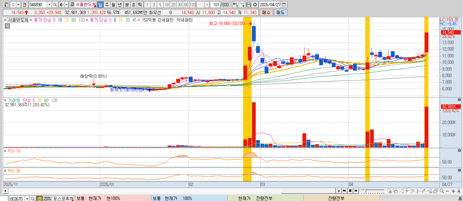Zoom out chart with minus icon
Viewport: 463px width, 201px height.
[x=447, y=191]
